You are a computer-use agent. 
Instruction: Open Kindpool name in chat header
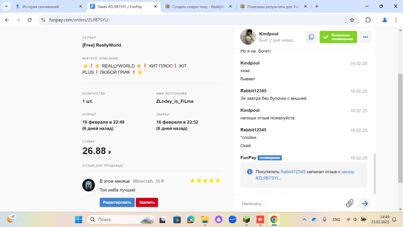pyautogui.click(x=269, y=34)
